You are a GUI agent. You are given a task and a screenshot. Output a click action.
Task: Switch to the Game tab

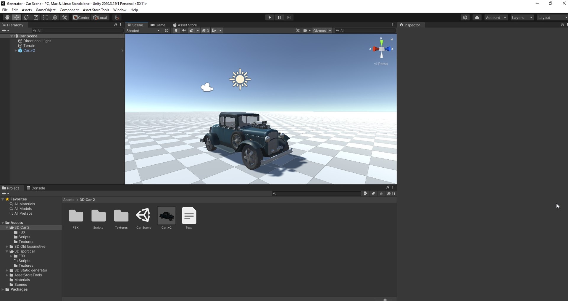158,25
